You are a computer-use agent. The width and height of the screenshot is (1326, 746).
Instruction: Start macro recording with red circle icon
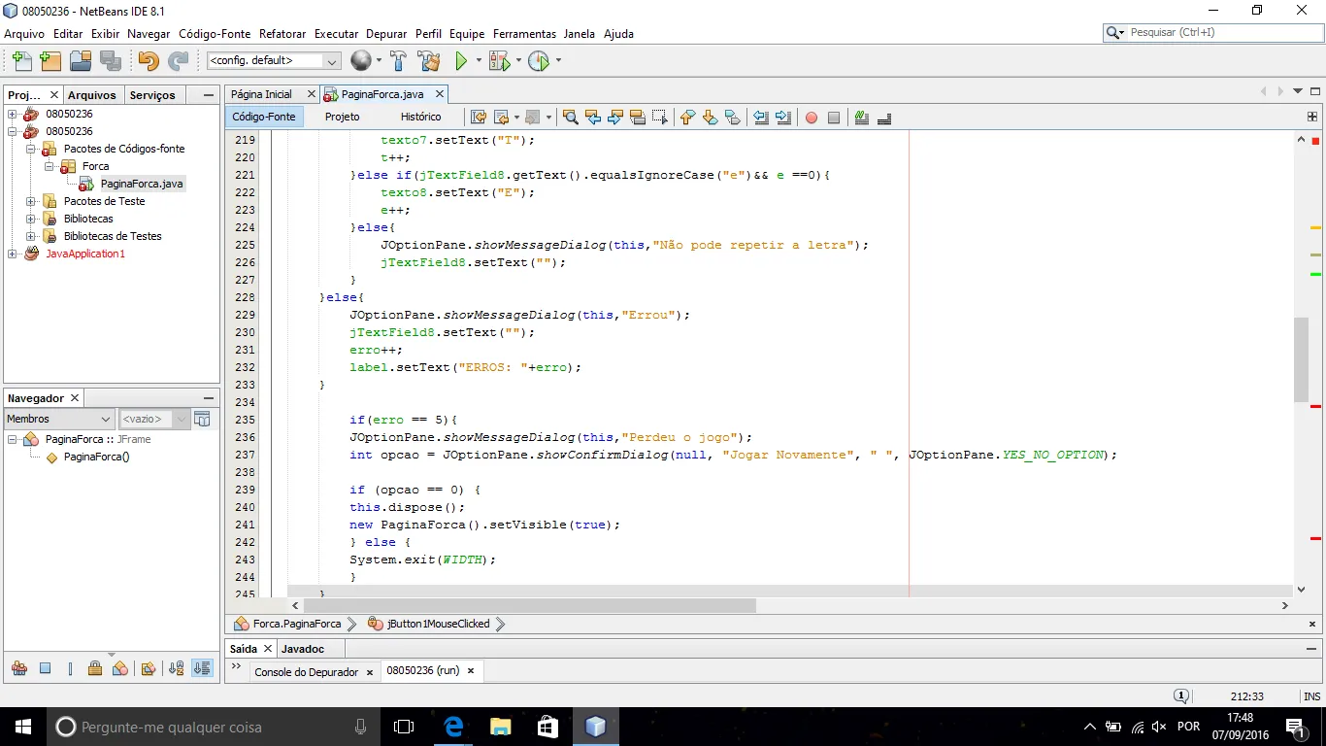pyautogui.click(x=811, y=118)
